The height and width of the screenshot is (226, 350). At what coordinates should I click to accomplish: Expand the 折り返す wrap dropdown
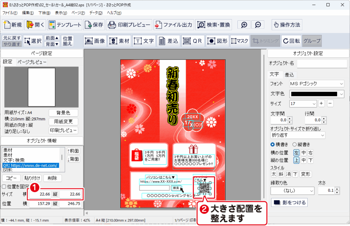298,135
